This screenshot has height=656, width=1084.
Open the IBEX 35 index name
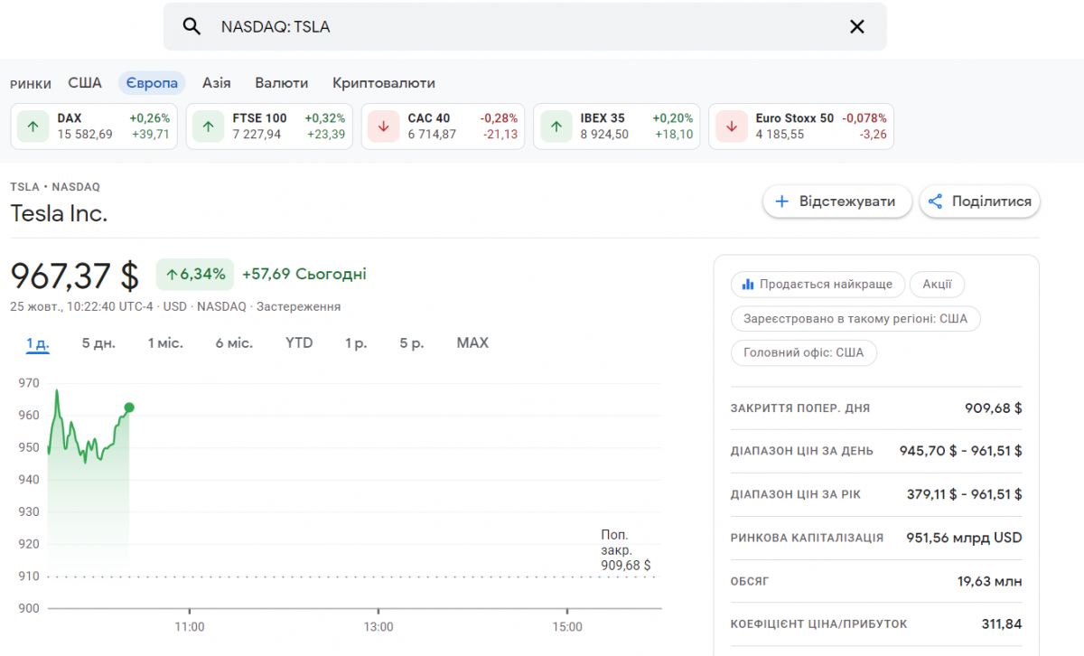click(x=603, y=118)
